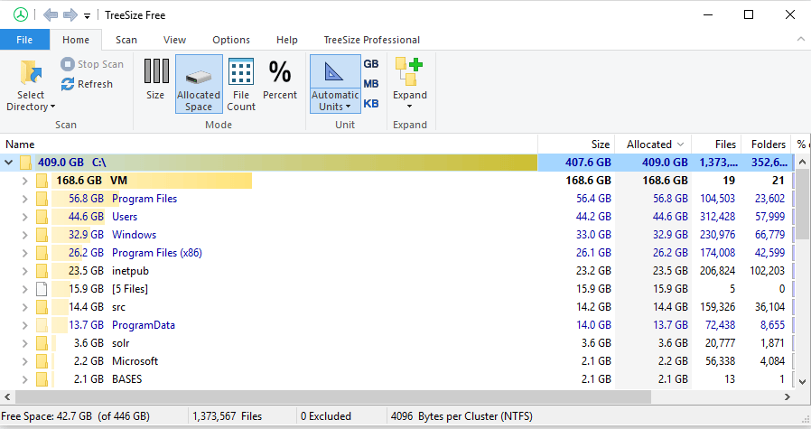This screenshot has height=429, width=811.
Task: Sort by the Folders column header
Action: click(767, 145)
